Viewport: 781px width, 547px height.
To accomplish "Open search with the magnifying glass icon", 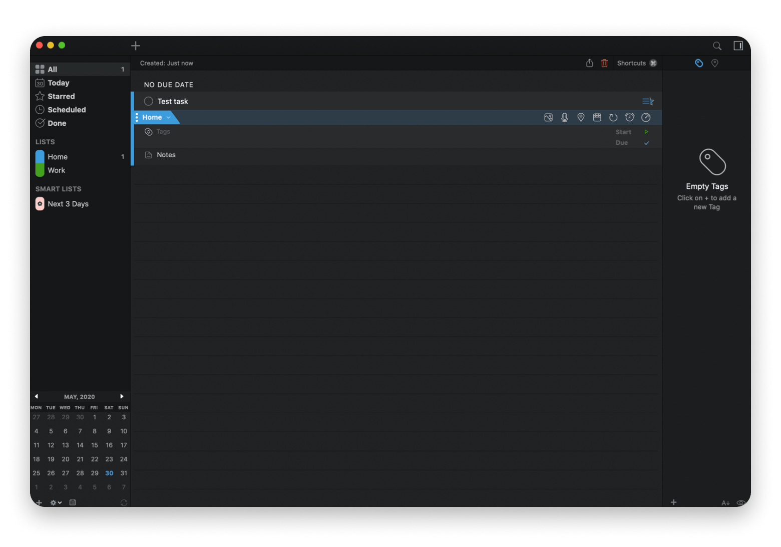I will coord(717,46).
